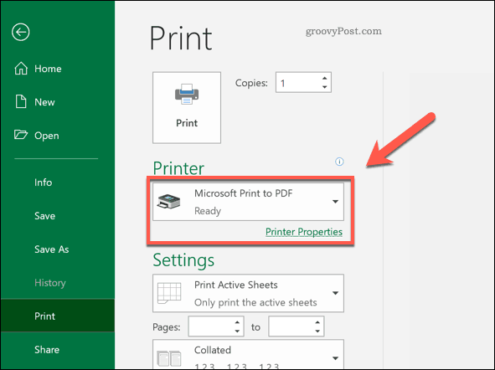Screen dimensions: 495x370
Task: Open the Share option
Action: [58, 350]
